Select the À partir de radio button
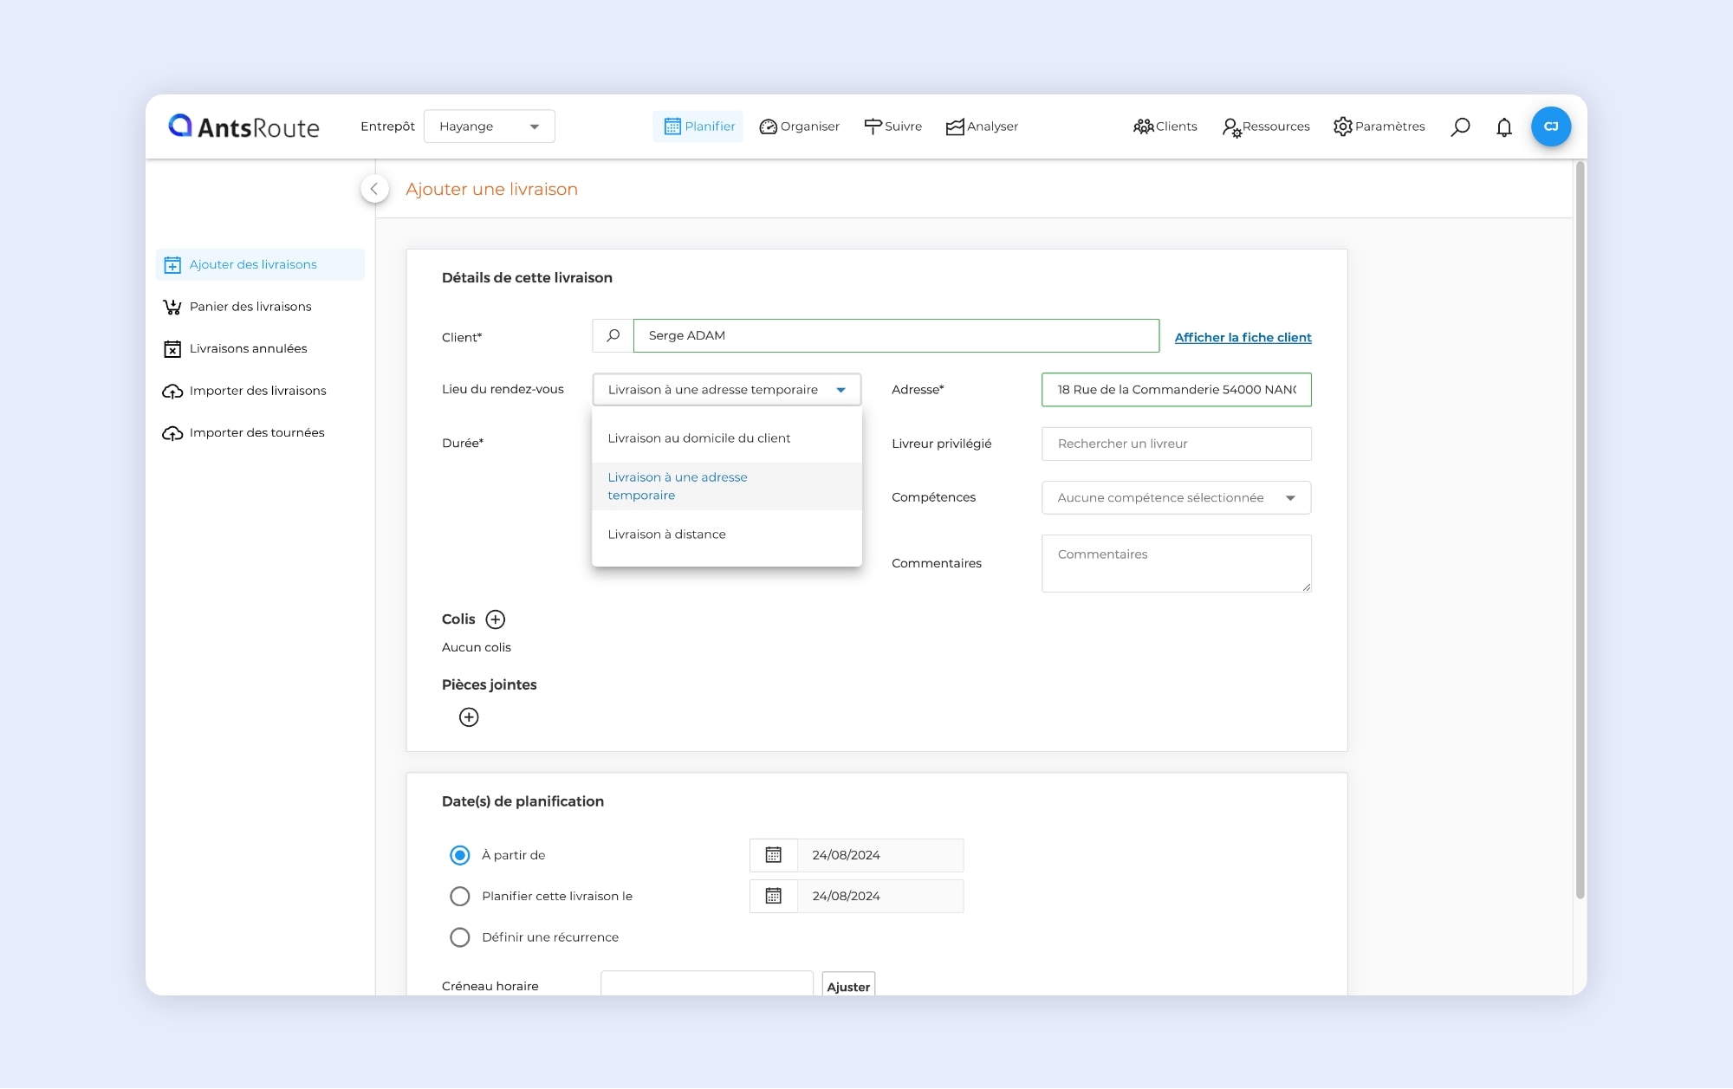This screenshot has width=1733, height=1089. [x=460, y=855]
